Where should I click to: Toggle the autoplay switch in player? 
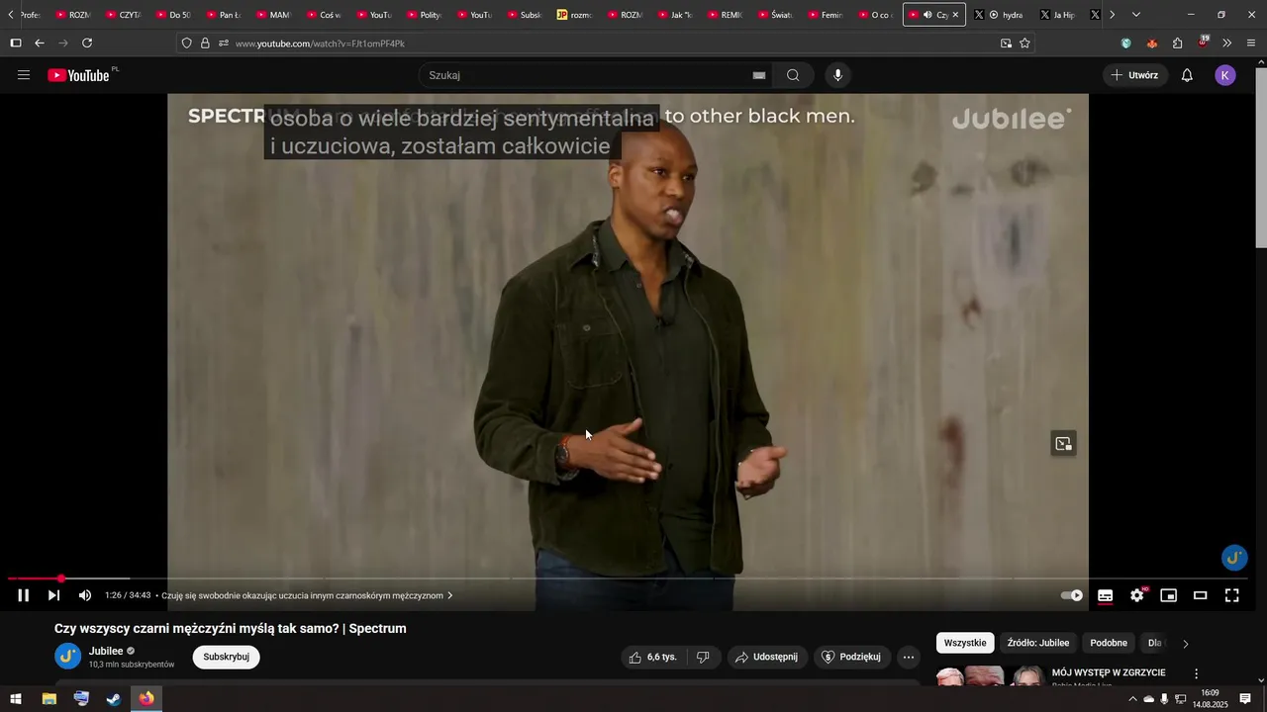pos(1072,595)
